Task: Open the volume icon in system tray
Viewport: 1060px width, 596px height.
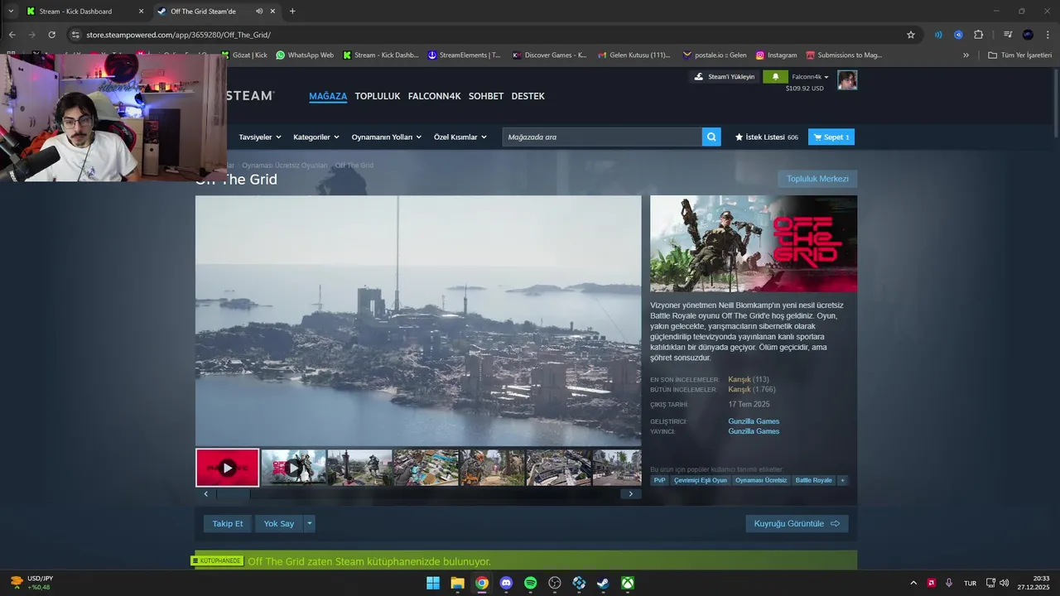Action: pos(1004,583)
